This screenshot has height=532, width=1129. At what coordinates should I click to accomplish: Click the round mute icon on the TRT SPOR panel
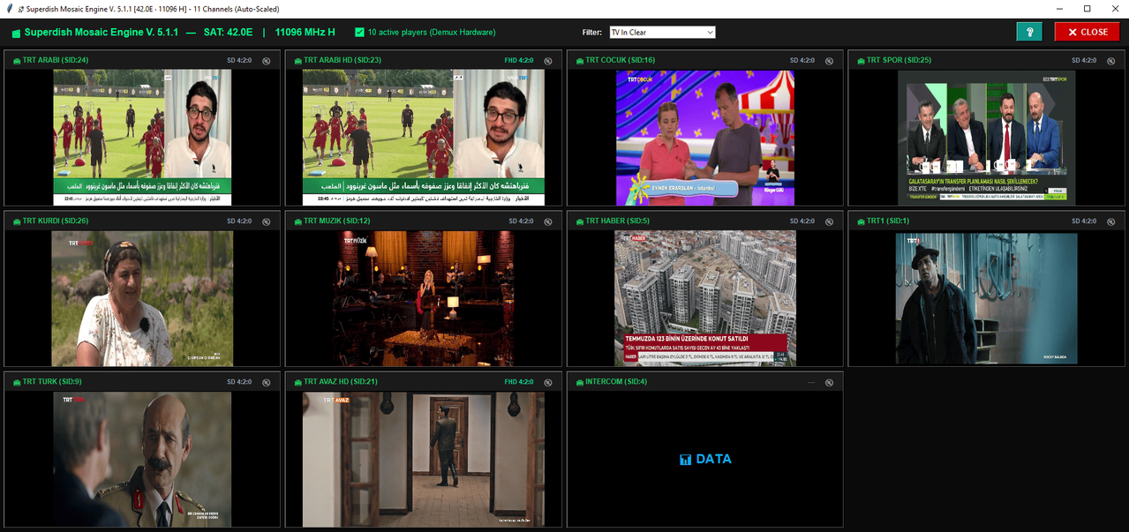(1111, 61)
